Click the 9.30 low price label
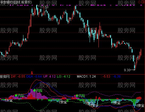 click(127, 70)
